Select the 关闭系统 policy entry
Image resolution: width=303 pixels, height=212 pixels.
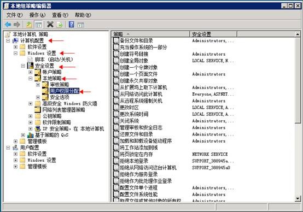click(x=129, y=121)
